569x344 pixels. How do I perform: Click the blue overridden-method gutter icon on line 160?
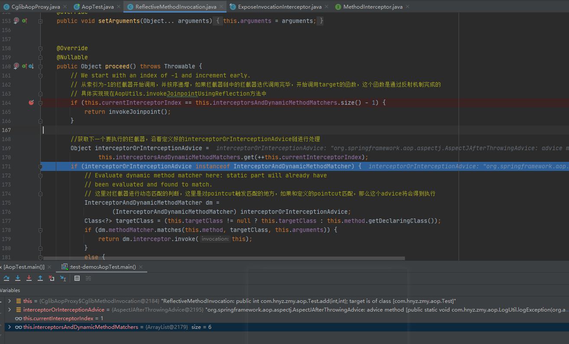pos(31,66)
